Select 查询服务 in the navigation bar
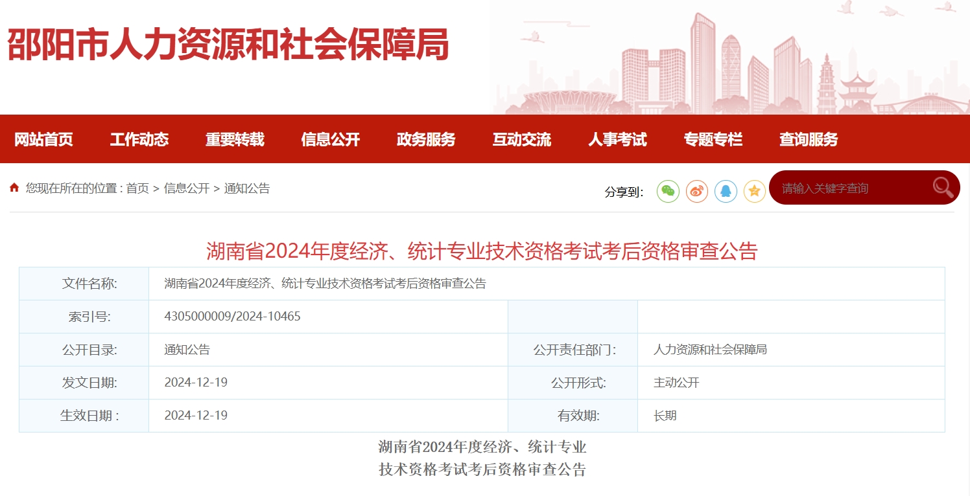The width and height of the screenshot is (970, 496). (x=809, y=139)
